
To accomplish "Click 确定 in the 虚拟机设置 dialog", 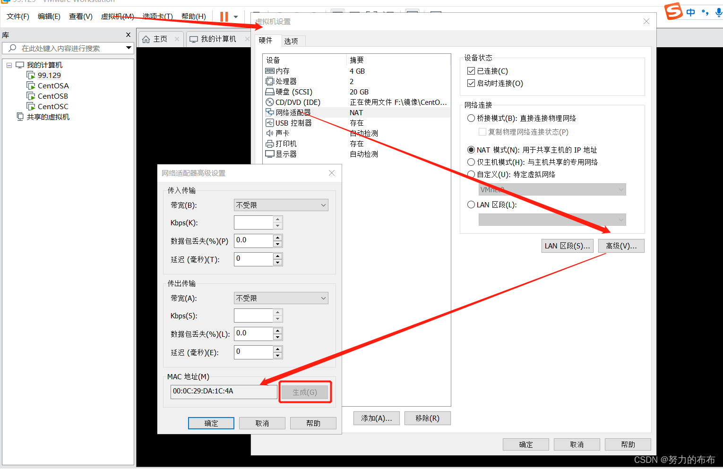I will click(x=526, y=444).
